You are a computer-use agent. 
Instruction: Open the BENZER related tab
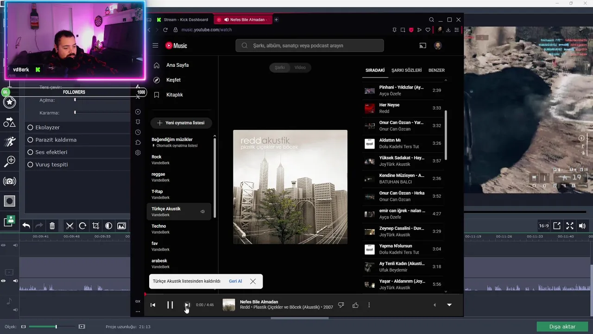[x=436, y=71]
